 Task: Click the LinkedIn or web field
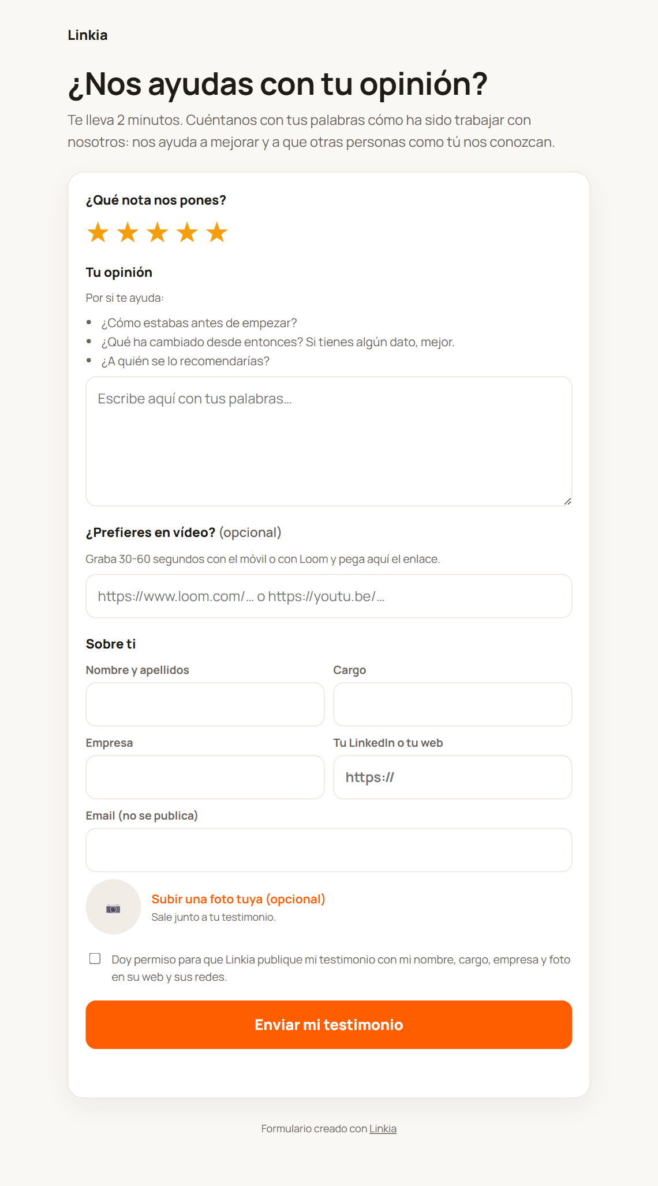point(453,777)
